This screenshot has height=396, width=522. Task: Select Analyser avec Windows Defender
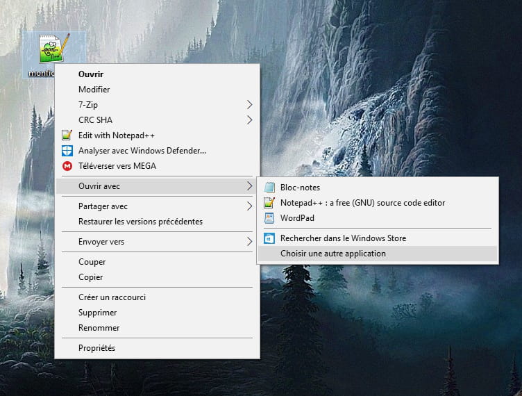157,151
